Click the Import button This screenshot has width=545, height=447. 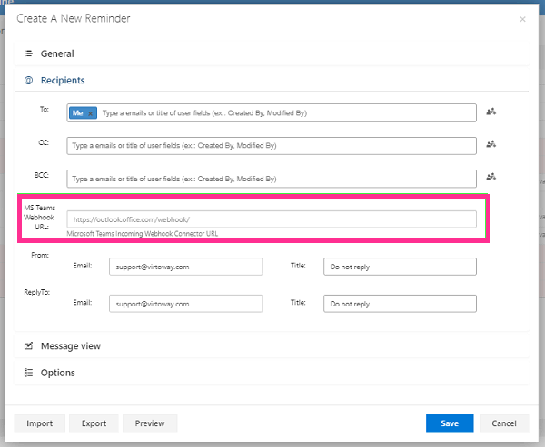coord(40,423)
